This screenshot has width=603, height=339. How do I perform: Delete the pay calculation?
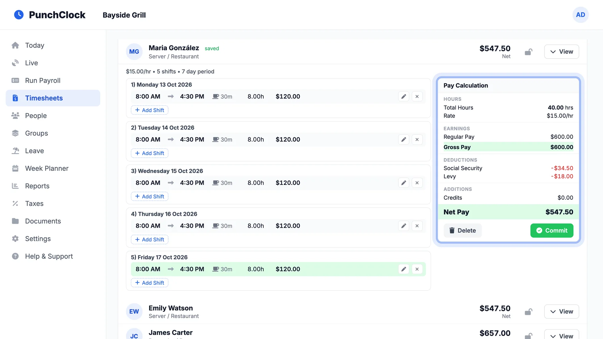[x=463, y=230]
